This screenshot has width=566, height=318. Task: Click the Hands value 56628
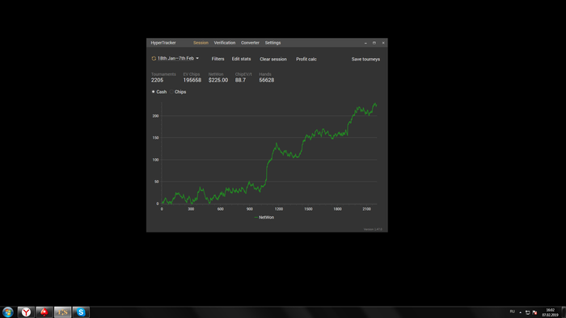[266, 81]
